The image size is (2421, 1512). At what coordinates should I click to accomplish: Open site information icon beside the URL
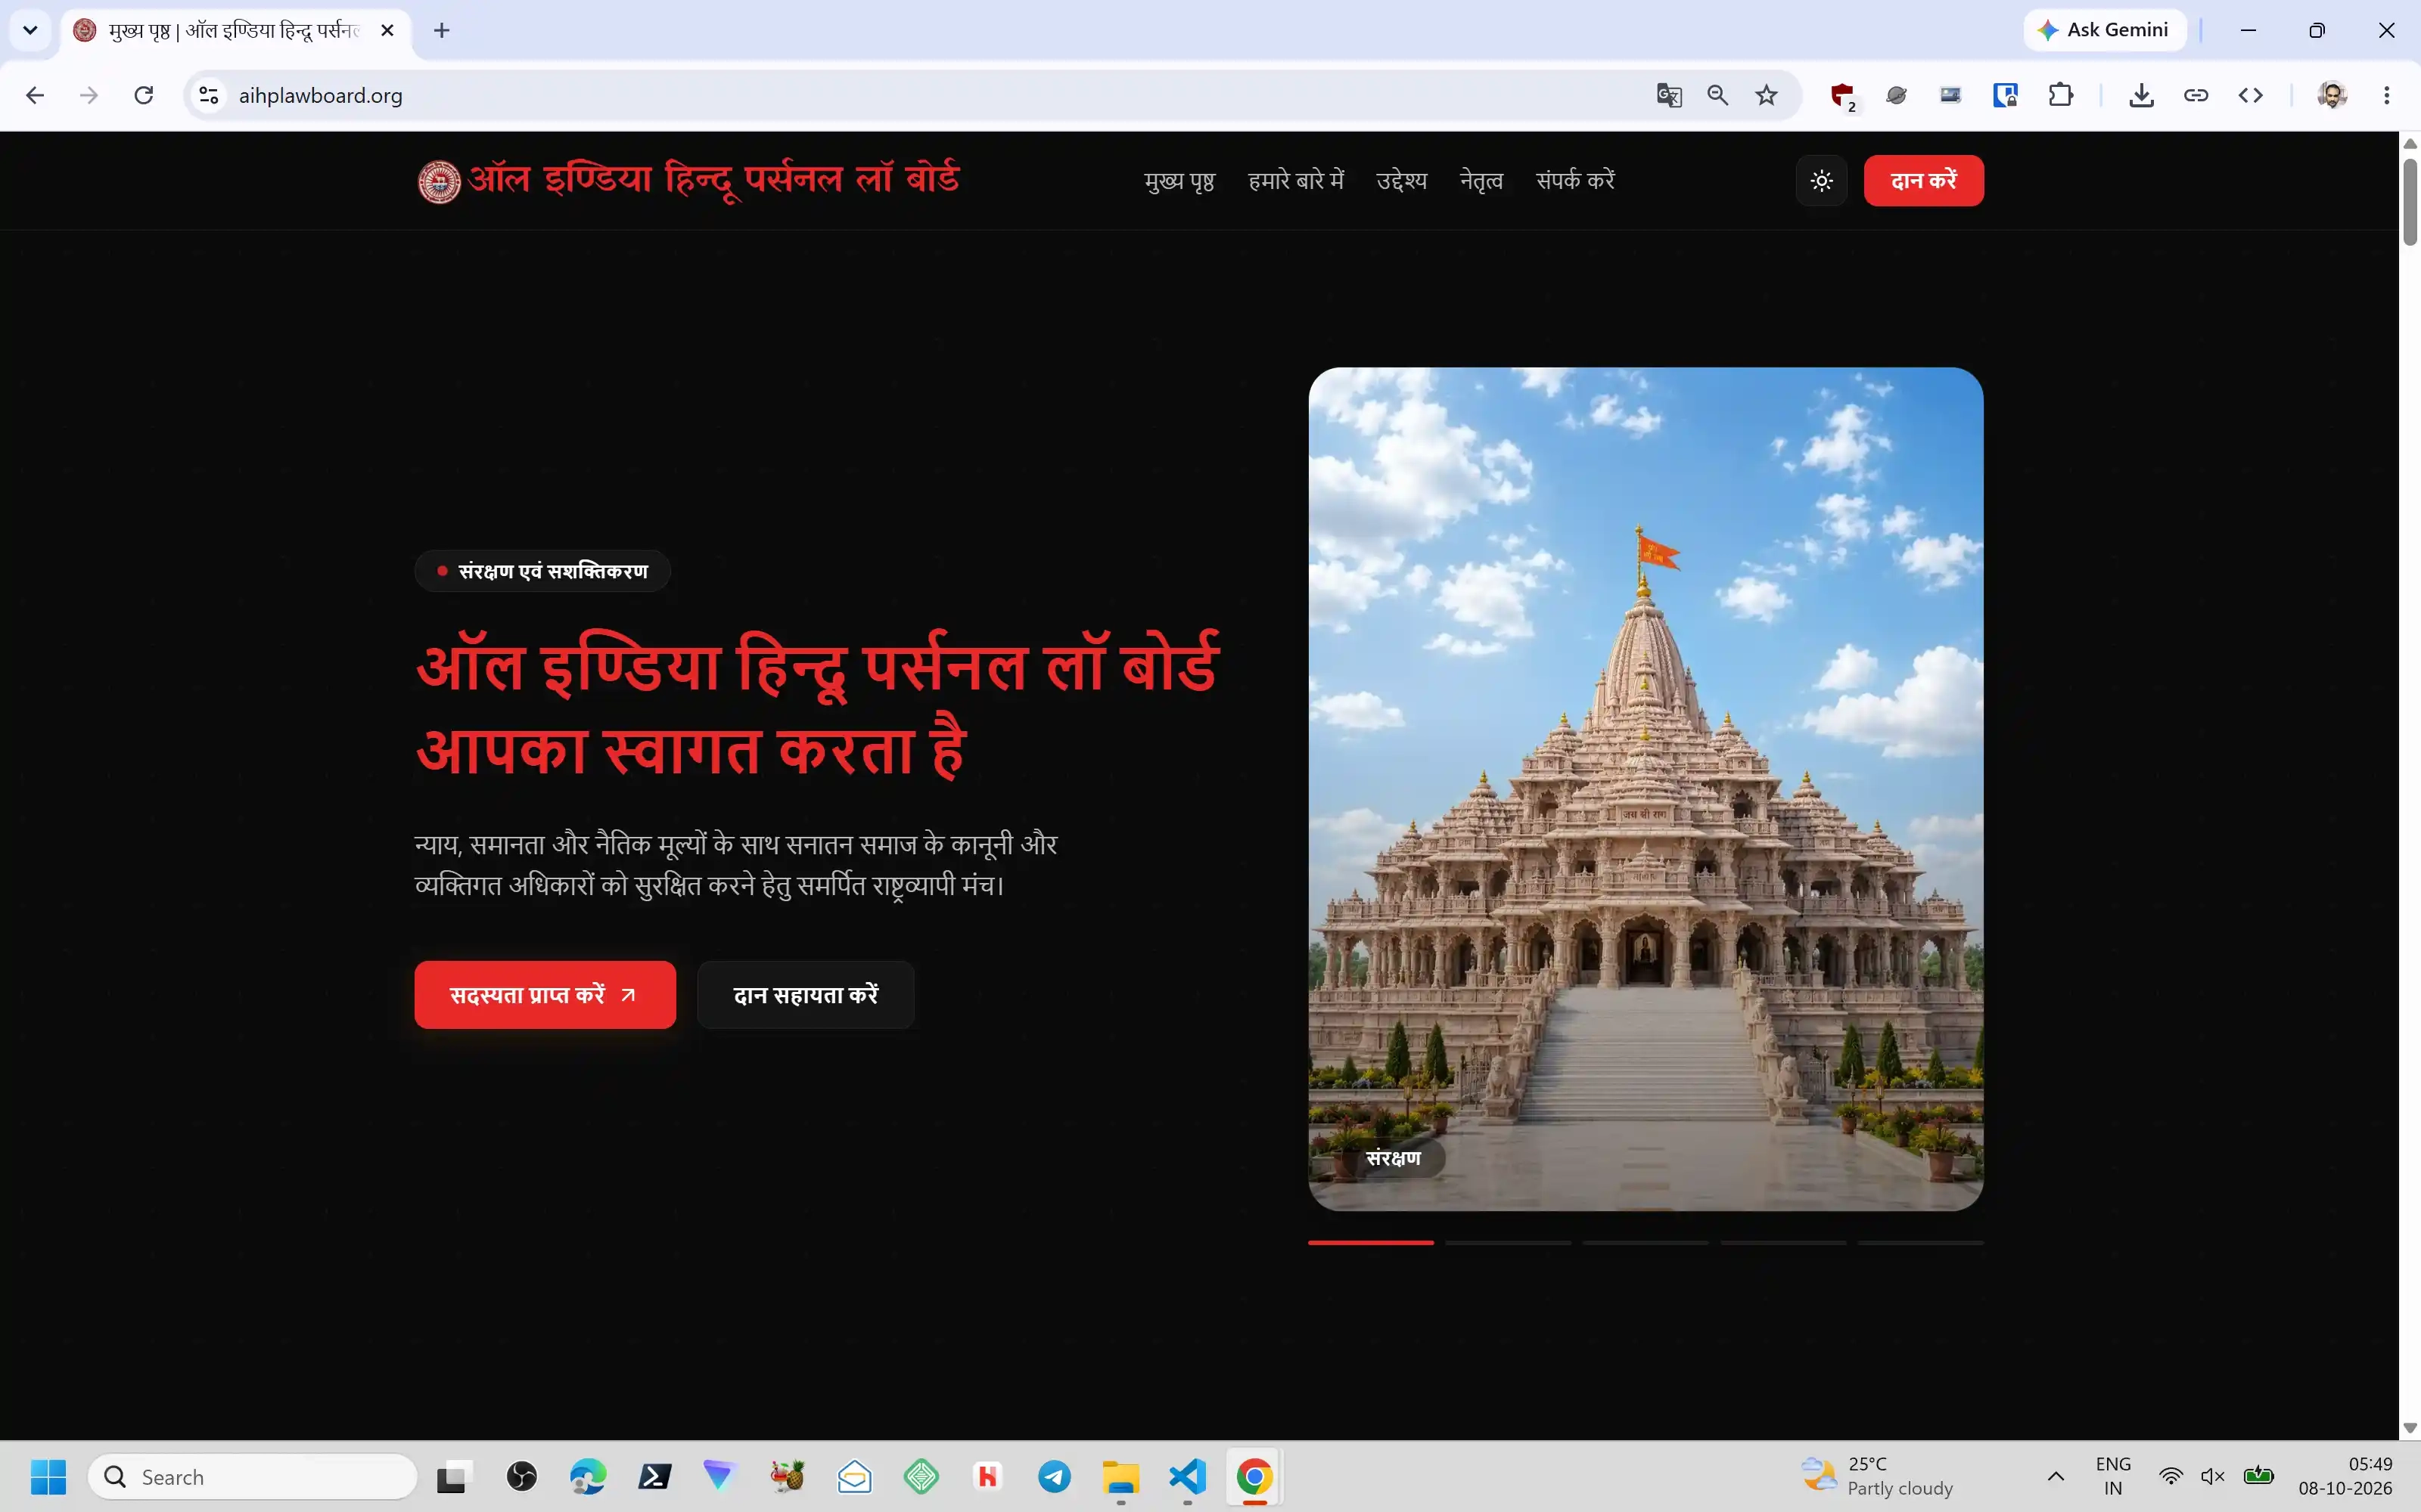(209, 95)
